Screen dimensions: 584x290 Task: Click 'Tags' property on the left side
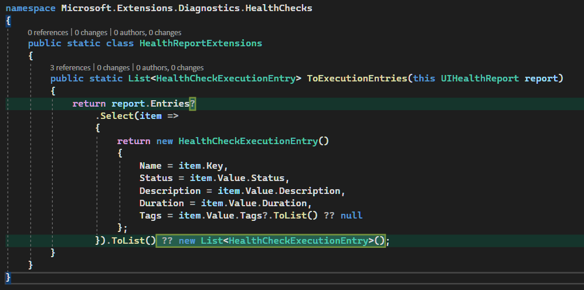pyautogui.click(x=151, y=216)
